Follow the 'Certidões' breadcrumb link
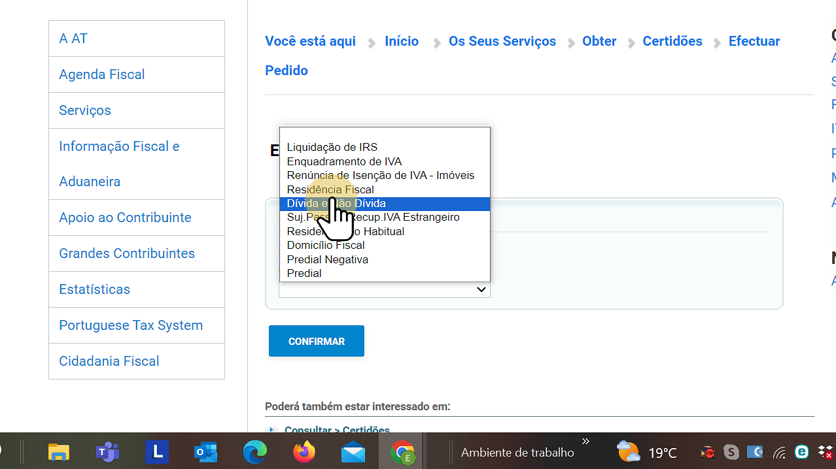The width and height of the screenshot is (836, 469). click(x=672, y=41)
